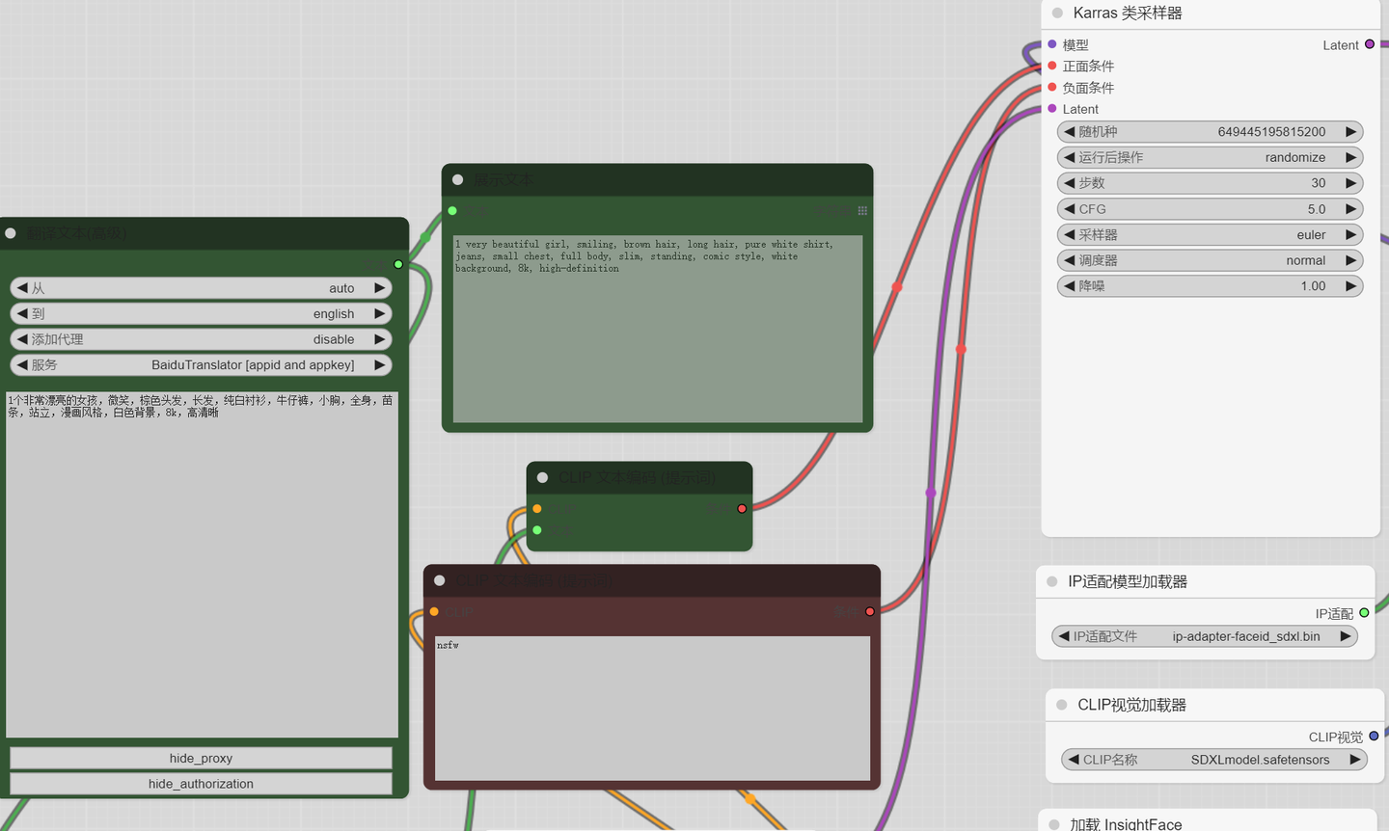Open the 服务 BaiduTranslator selector
Viewport: 1389px width, 831px height.
pos(201,364)
